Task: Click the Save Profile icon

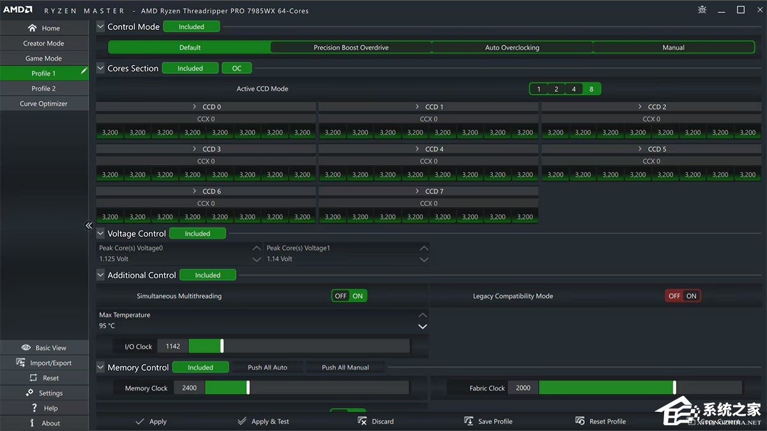Action: [469, 421]
